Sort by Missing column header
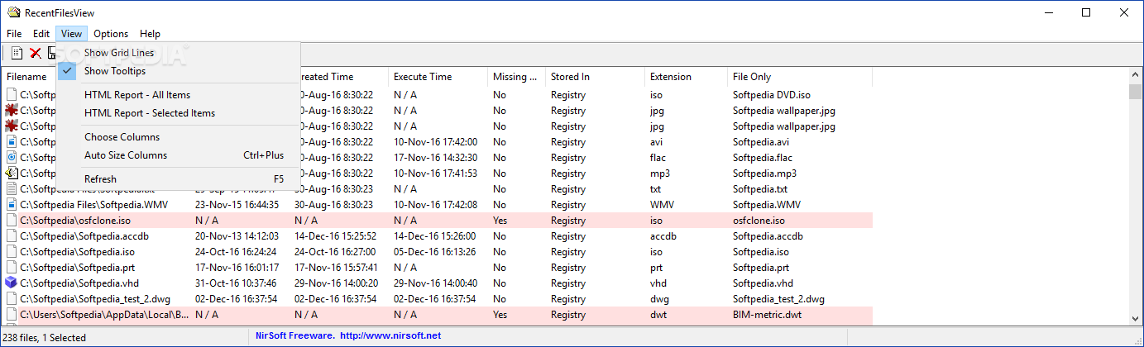This screenshot has height=347, width=1144. tap(516, 77)
